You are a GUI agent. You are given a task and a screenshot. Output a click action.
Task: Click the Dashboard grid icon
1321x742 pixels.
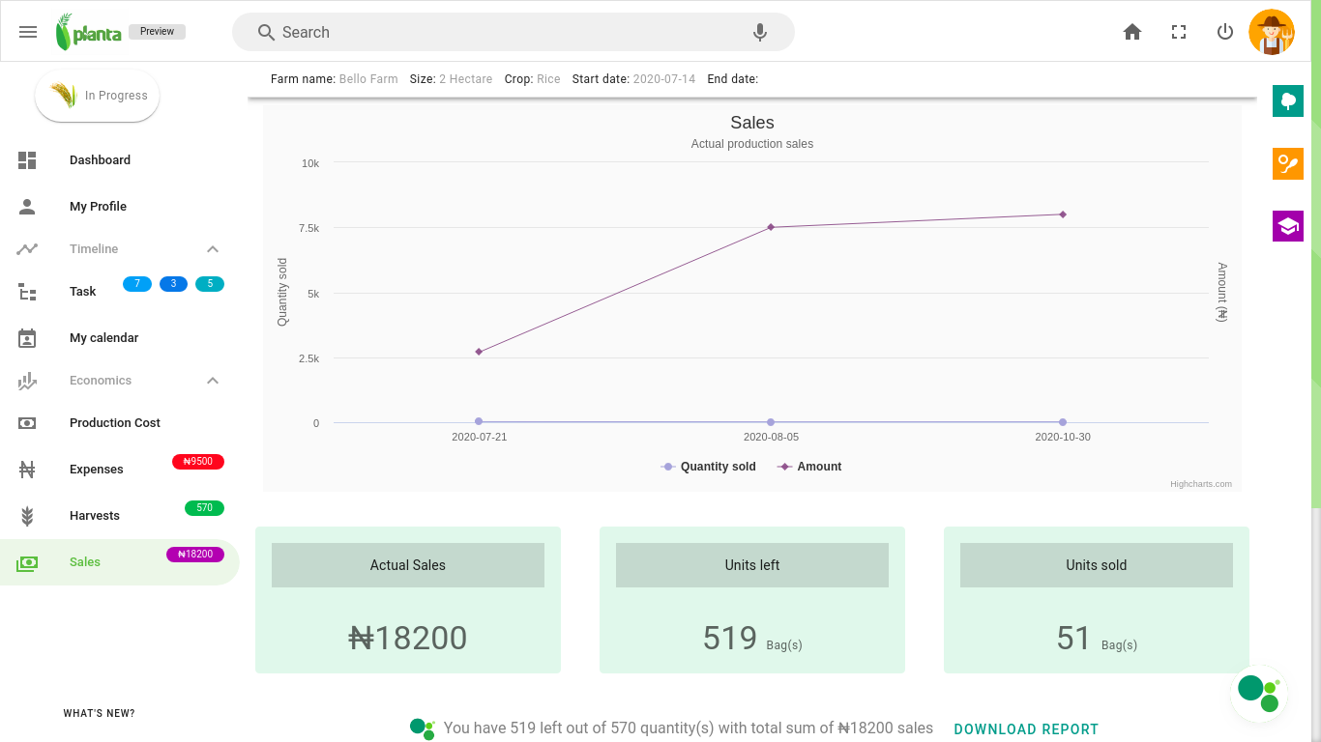[27, 160]
